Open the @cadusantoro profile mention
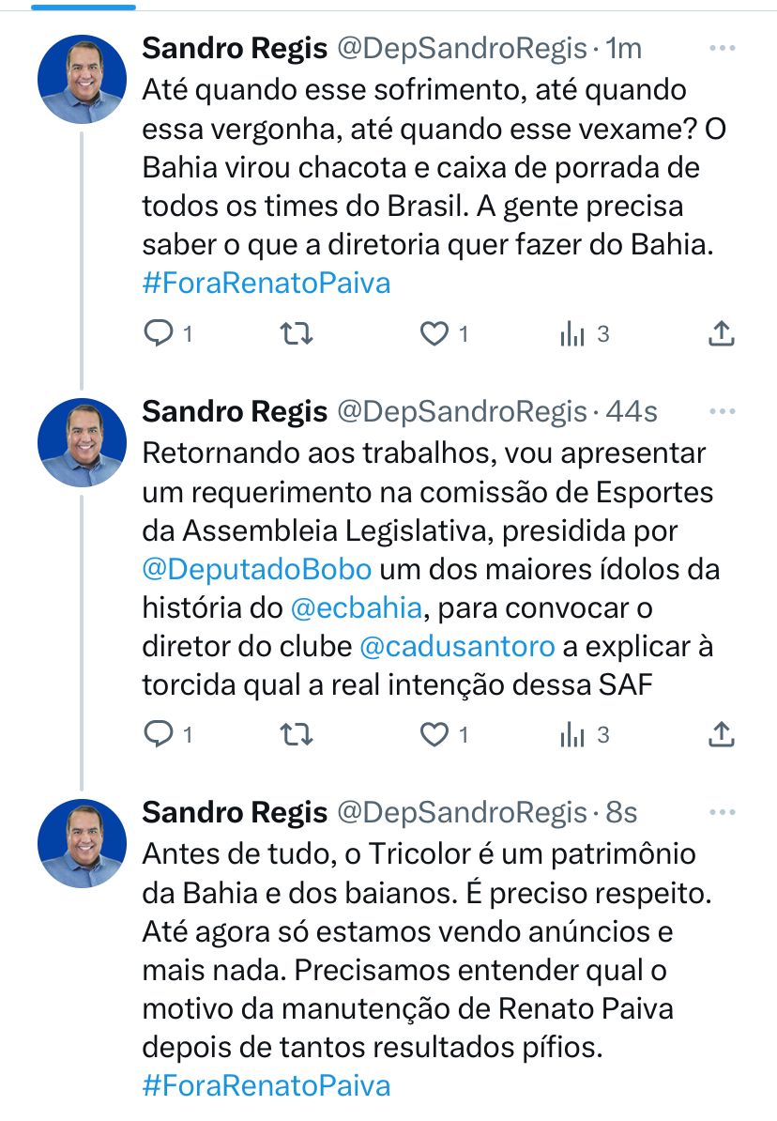 click(x=457, y=647)
